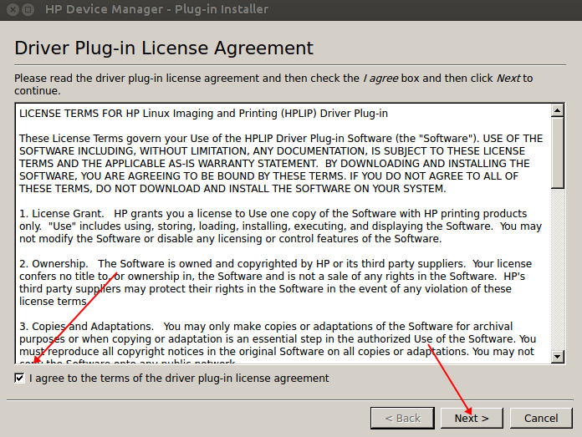Click the Next > button
This screenshot has height=437, width=582.
pyautogui.click(x=472, y=418)
